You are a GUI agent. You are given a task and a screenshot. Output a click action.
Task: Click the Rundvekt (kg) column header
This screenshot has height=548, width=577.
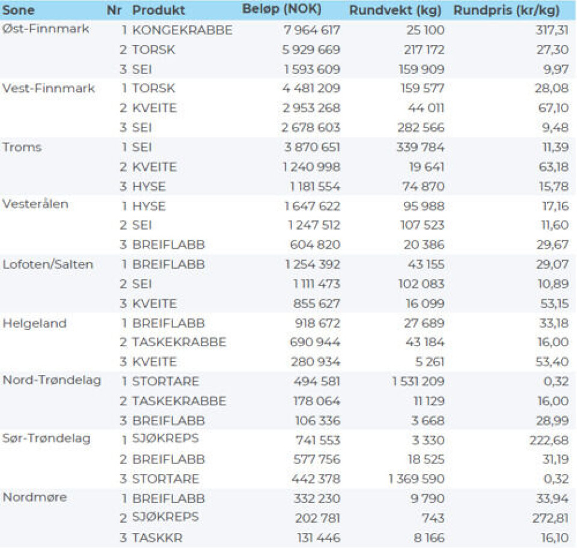395,11
